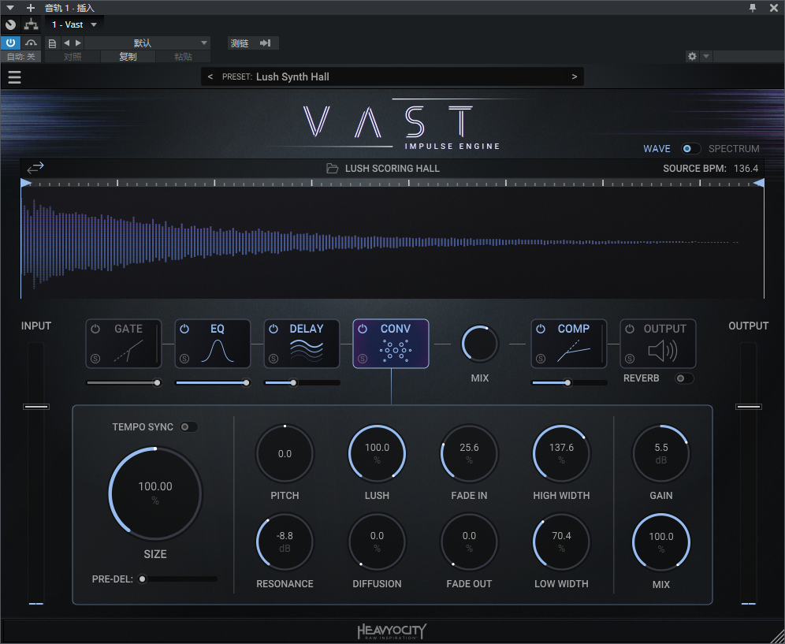Click the RESONANCE knob
This screenshot has height=644, width=785.
(285, 542)
